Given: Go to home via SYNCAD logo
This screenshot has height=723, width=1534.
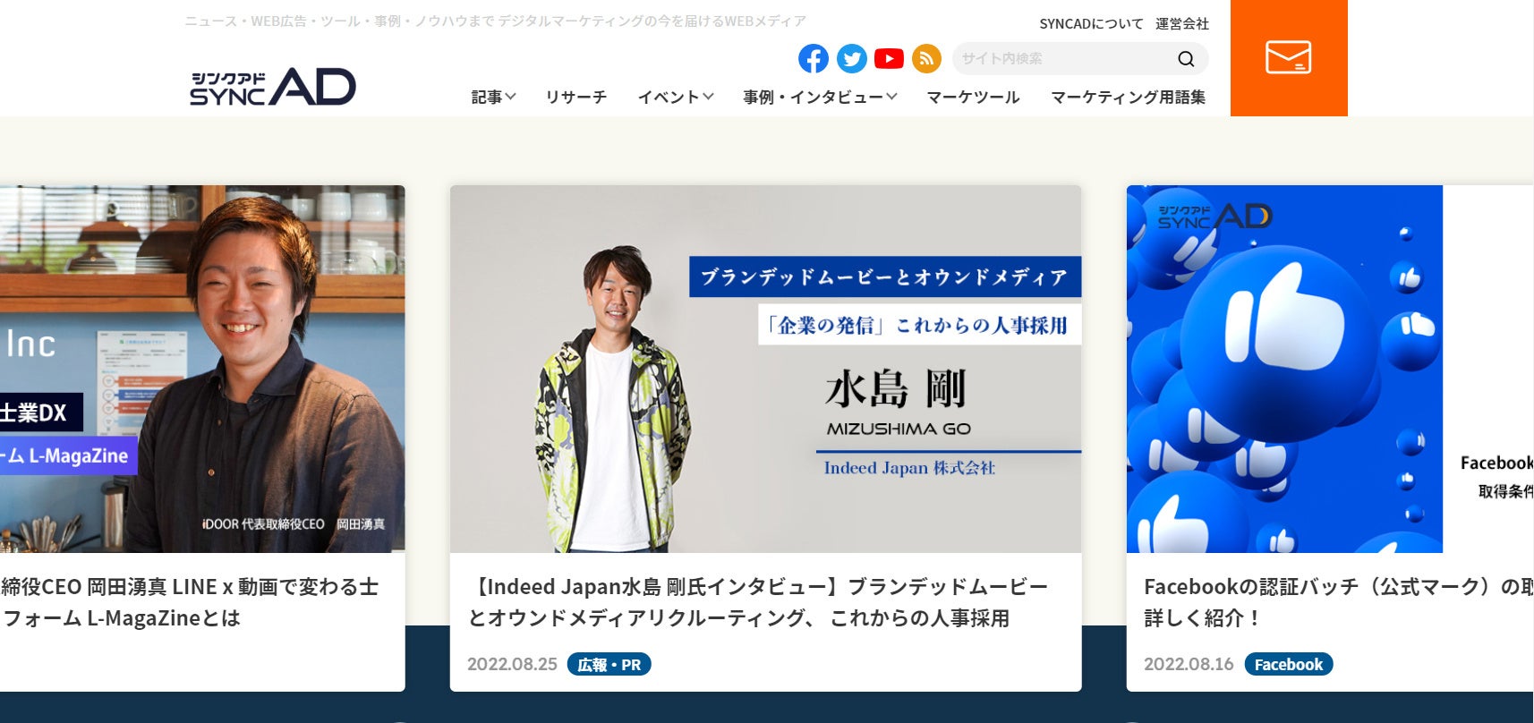Looking at the screenshot, I should click(273, 86).
